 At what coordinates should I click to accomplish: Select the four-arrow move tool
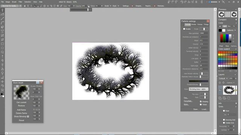click(x=2, y=61)
